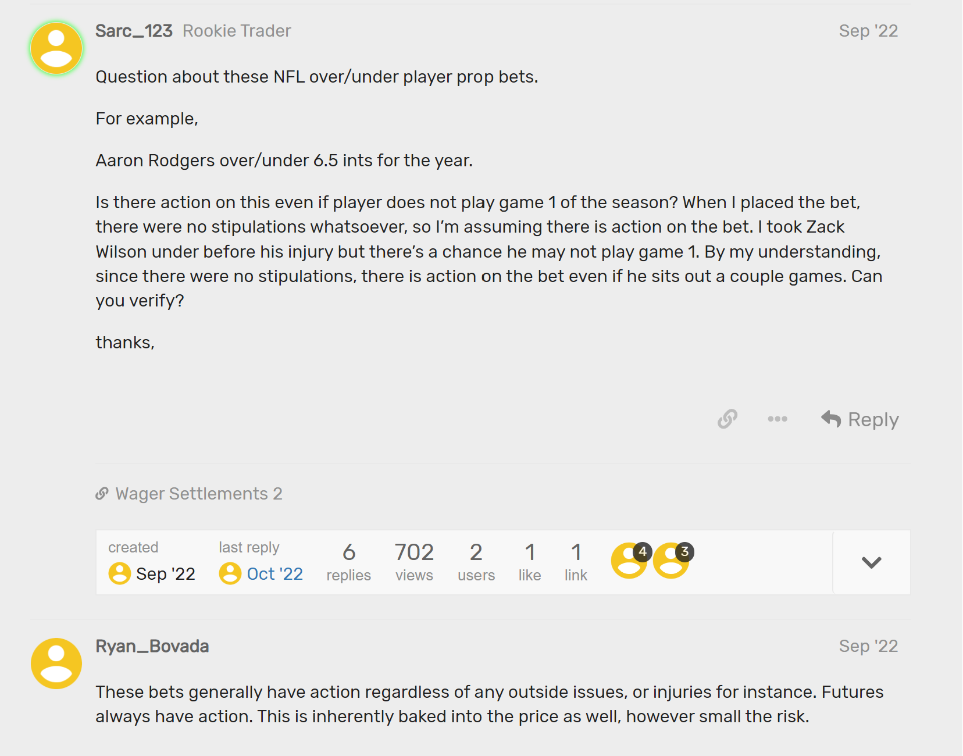Click the topic's created Sep '22 date
The height and width of the screenshot is (756, 963).
point(165,574)
